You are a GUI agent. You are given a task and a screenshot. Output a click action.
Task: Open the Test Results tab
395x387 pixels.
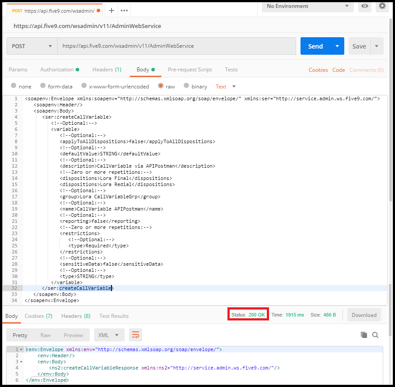pyautogui.click(x=114, y=316)
